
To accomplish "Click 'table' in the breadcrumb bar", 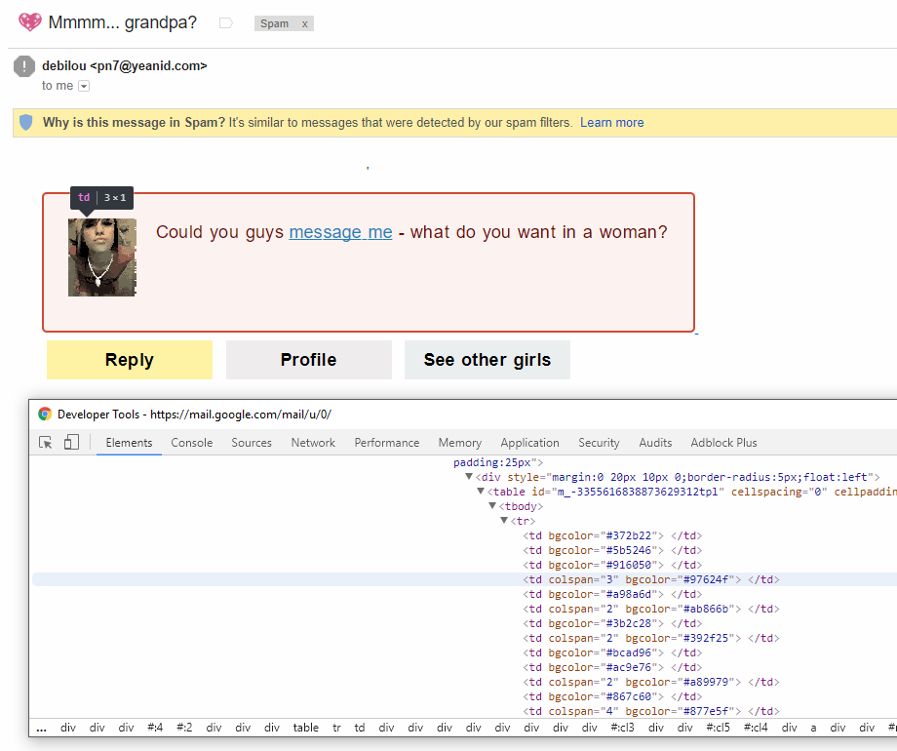I will pos(305,728).
